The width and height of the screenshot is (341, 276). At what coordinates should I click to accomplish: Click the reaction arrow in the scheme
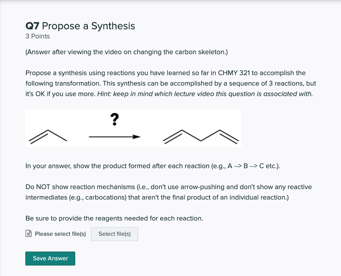tap(115, 137)
